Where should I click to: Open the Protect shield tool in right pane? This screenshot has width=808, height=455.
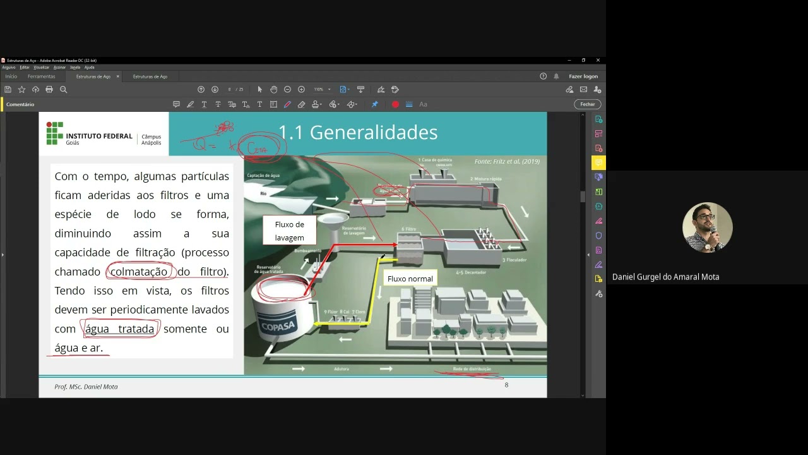click(x=598, y=236)
